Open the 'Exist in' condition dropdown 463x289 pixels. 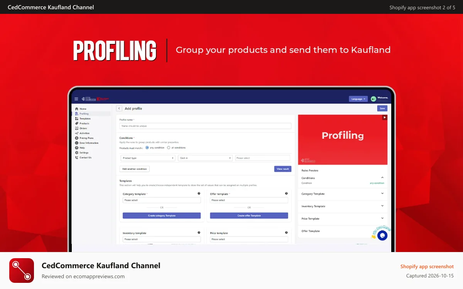205,158
